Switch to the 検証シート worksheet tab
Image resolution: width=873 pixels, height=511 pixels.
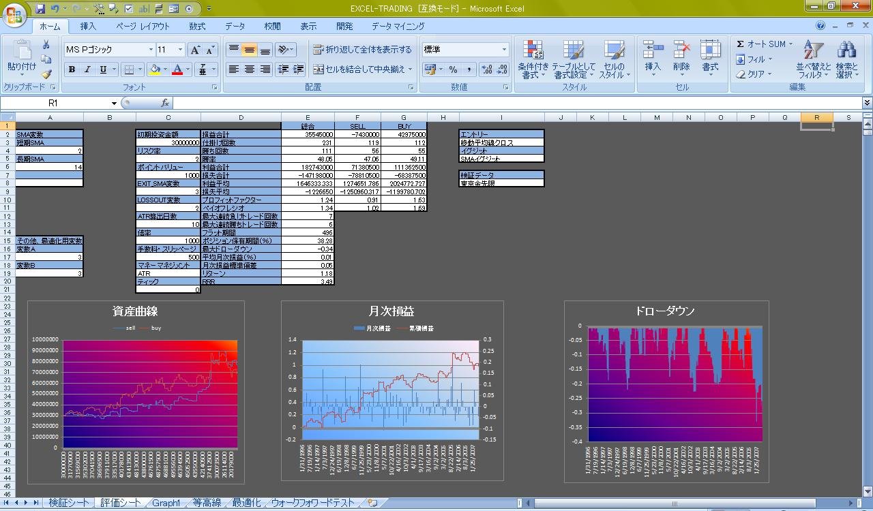68,503
